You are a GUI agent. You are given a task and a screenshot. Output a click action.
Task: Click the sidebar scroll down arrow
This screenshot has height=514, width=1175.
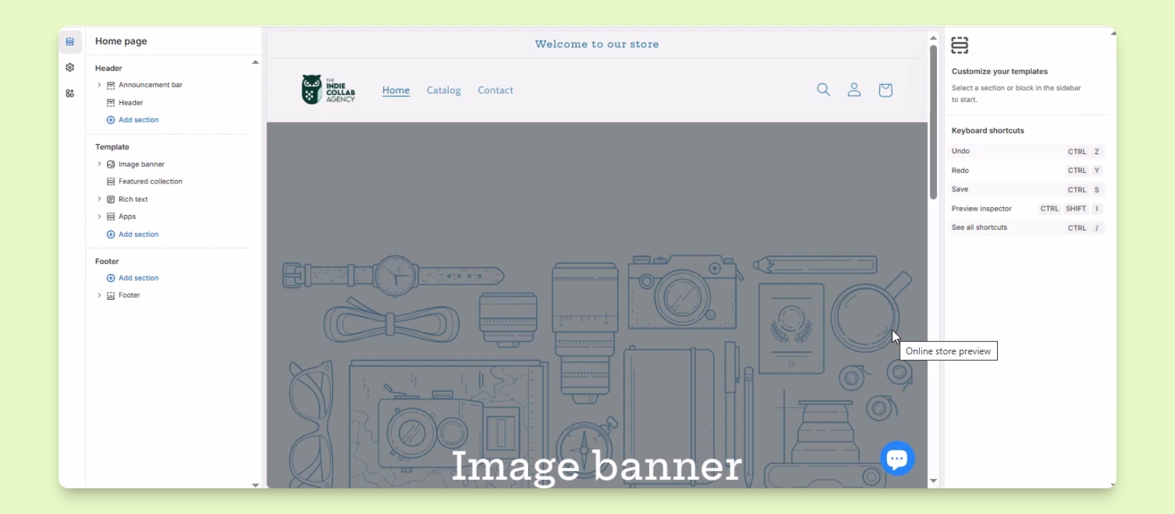pos(255,485)
